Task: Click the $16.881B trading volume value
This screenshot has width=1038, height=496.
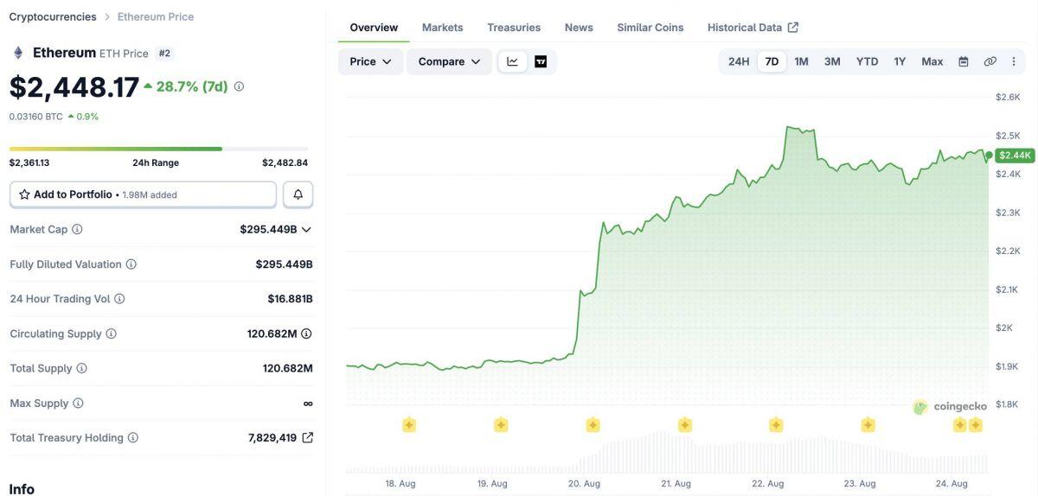Action: tap(290, 299)
